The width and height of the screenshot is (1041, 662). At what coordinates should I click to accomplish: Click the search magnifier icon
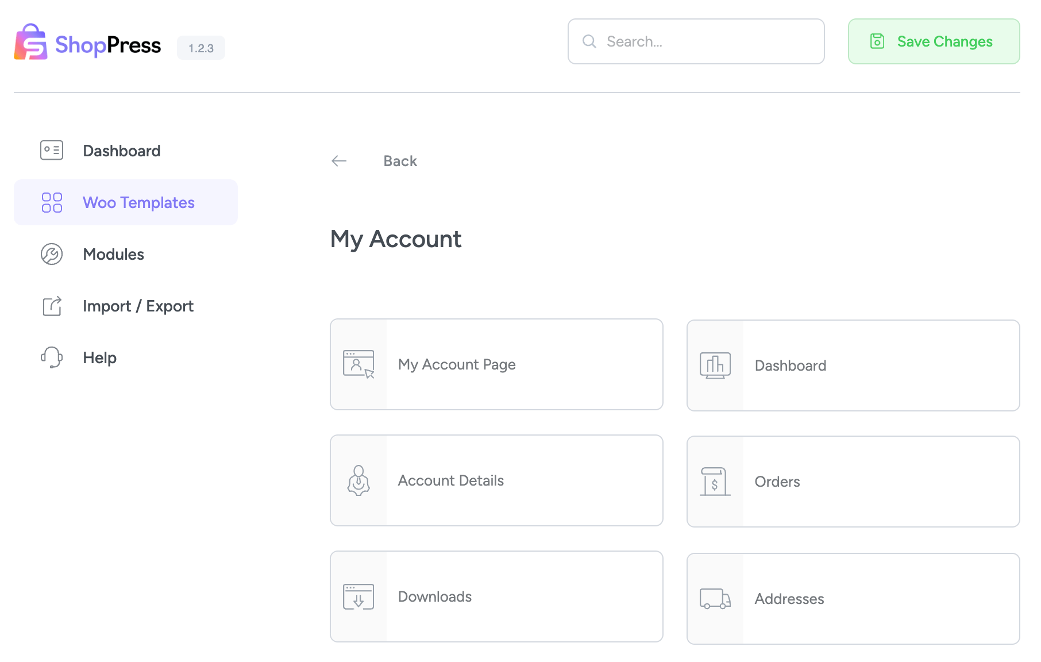pos(589,41)
